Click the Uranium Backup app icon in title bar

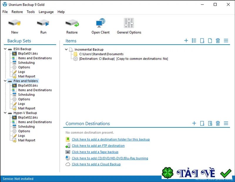[5, 4]
